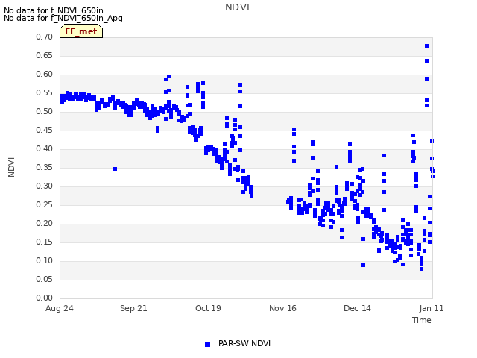Click the 0.00 y-axis value
Image resolution: width=477 pixels, height=358 pixels.
[45, 298]
